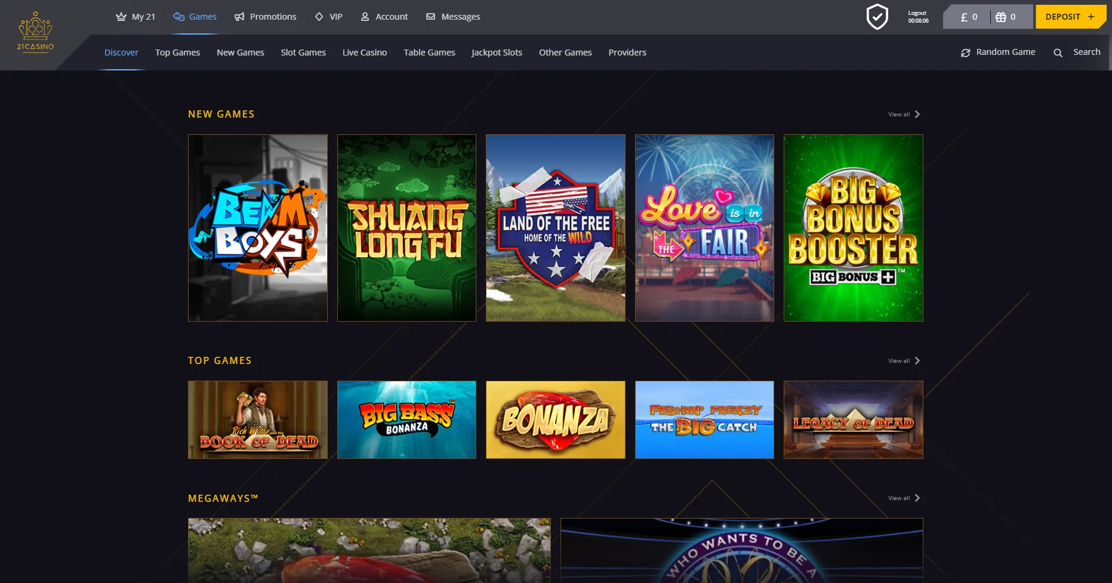The width and height of the screenshot is (1112, 583).
Task: Open the Account menu
Action: point(384,17)
